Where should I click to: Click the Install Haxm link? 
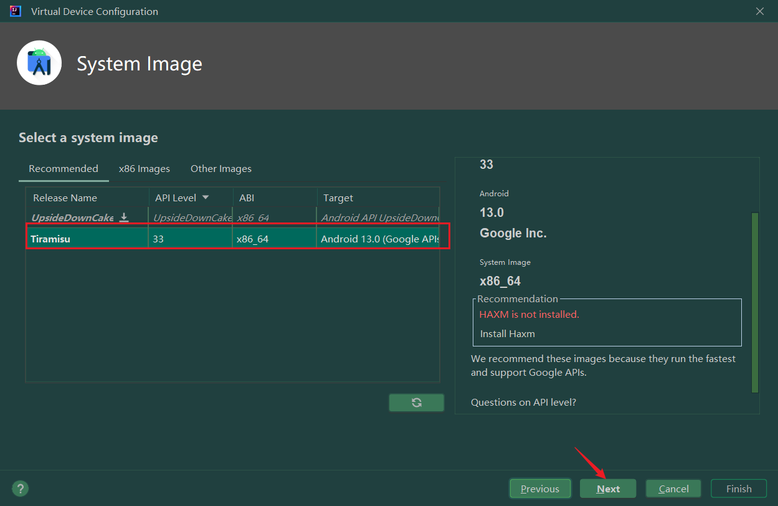(508, 334)
